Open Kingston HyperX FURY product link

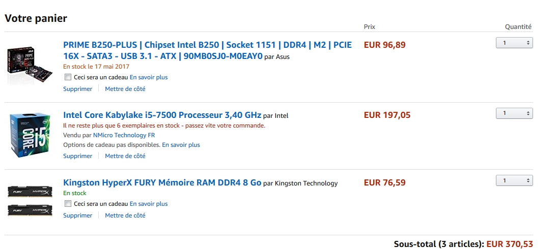[162, 182]
